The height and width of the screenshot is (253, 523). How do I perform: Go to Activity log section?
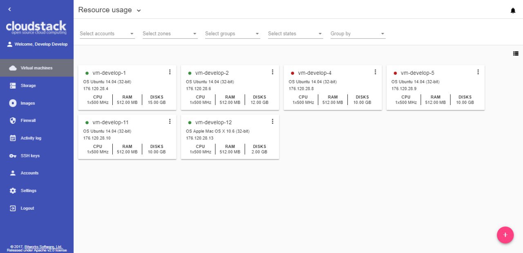tap(31, 138)
